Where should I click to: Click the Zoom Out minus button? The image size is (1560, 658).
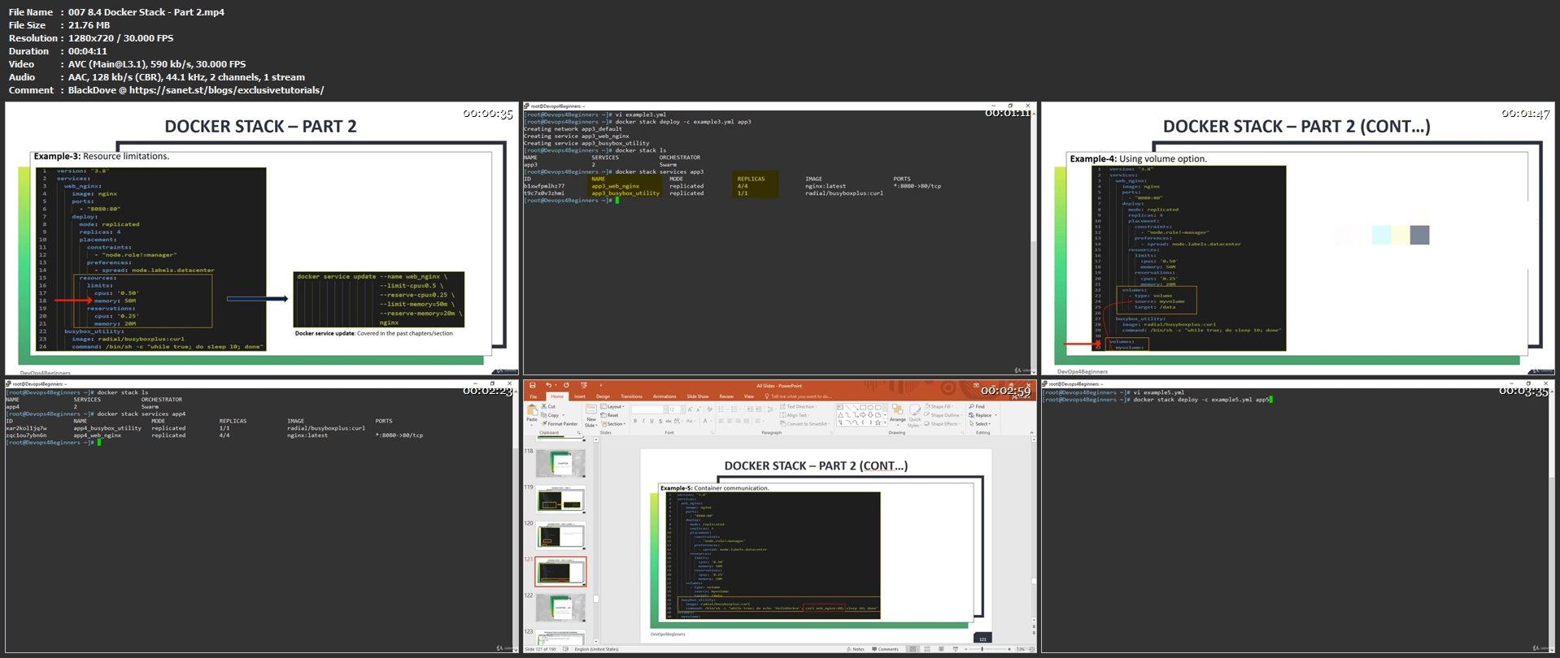[x=966, y=649]
